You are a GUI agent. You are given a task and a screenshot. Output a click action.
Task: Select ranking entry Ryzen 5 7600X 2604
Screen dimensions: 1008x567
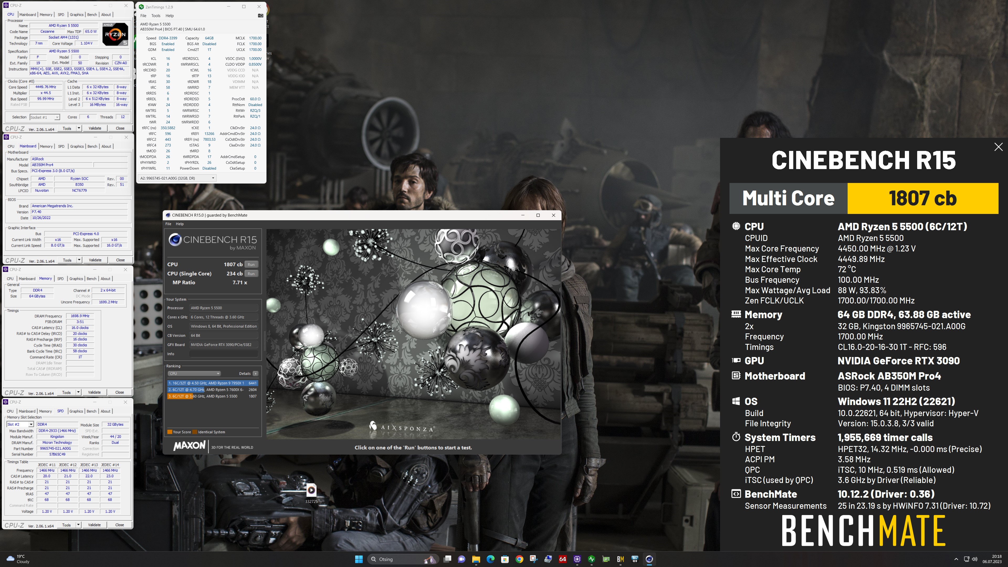point(212,390)
